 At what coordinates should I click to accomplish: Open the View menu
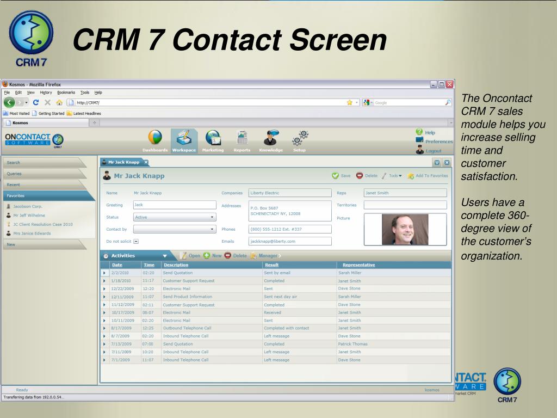(31, 93)
